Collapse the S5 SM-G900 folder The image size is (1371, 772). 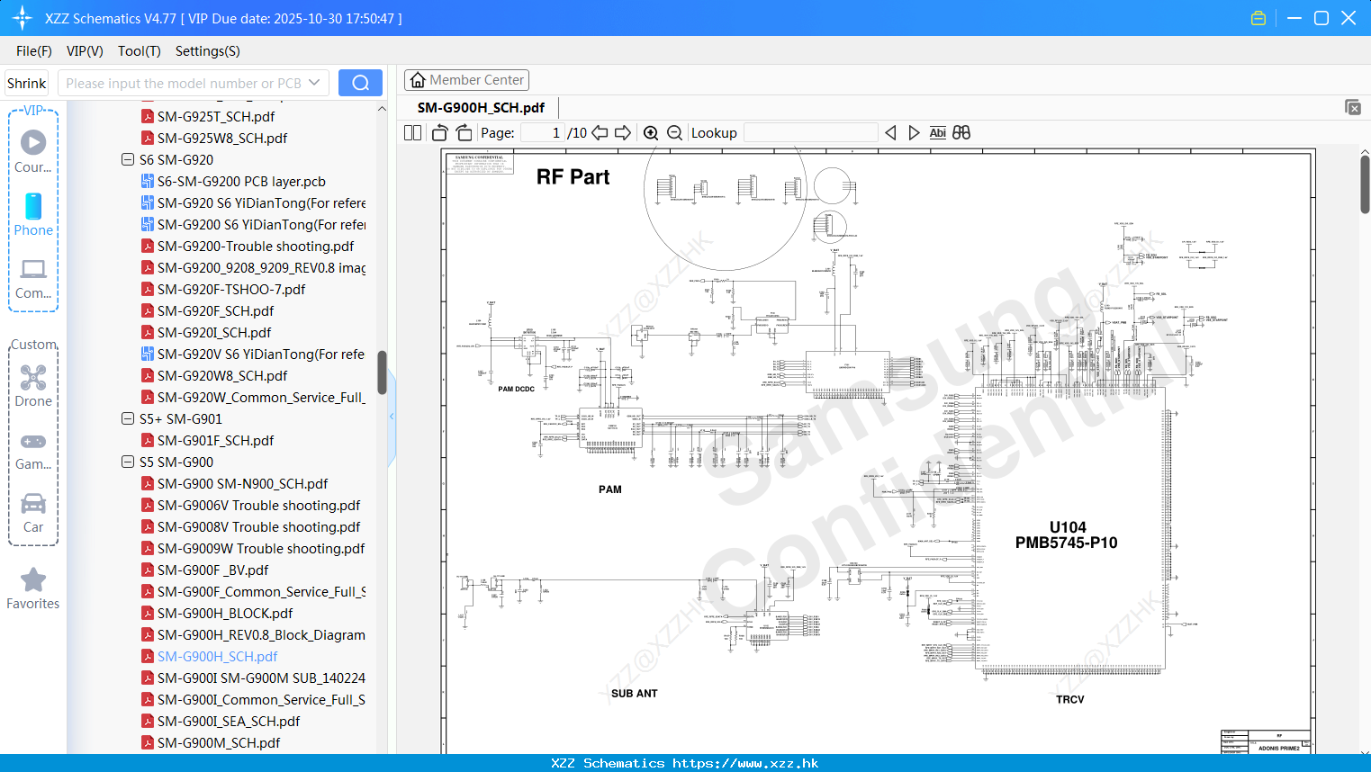(x=128, y=462)
